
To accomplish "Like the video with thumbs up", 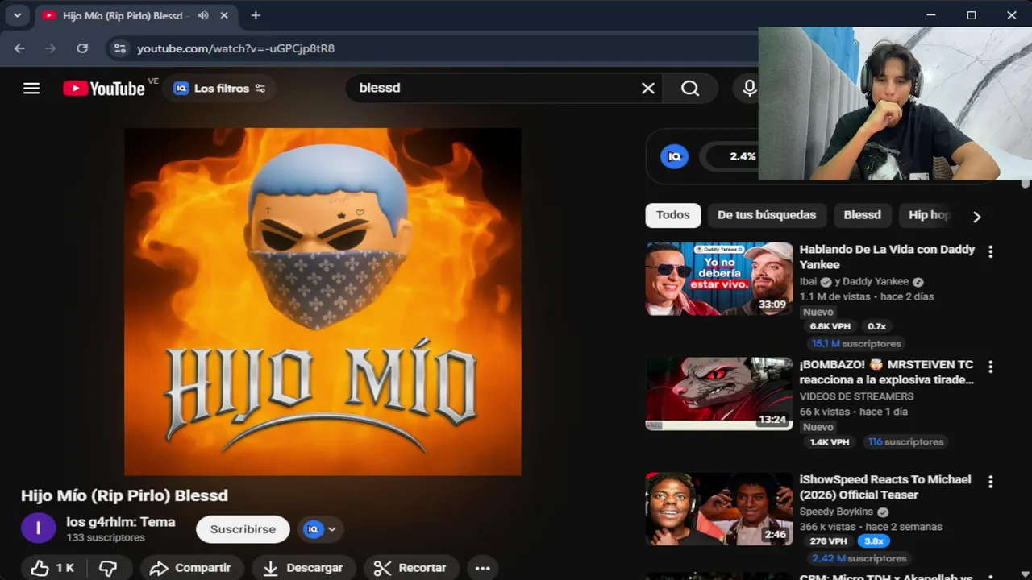I will click(53, 568).
